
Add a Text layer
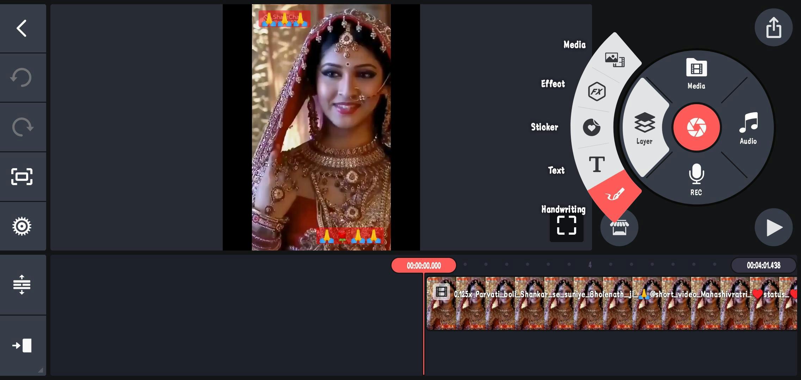tap(597, 164)
